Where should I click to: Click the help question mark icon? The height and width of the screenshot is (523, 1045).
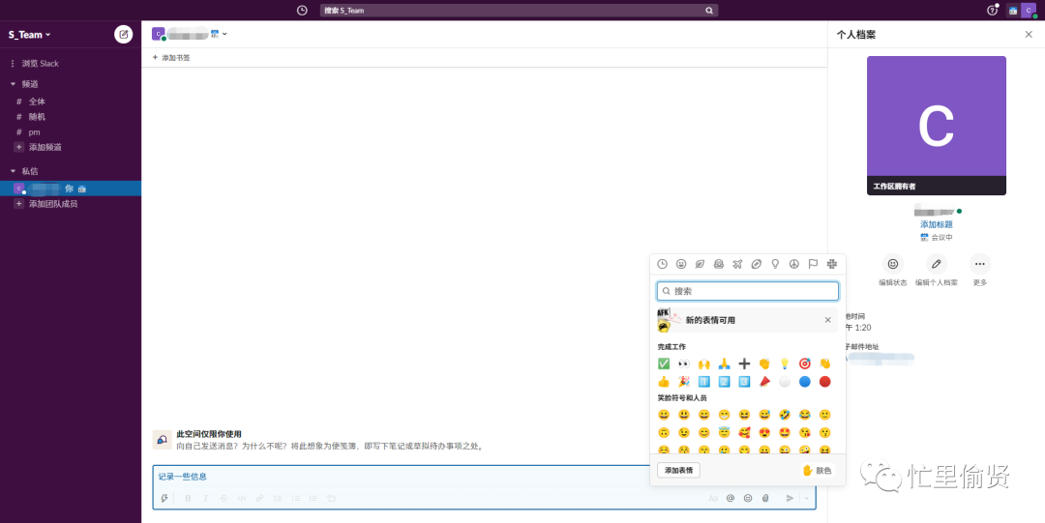coord(992,11)
